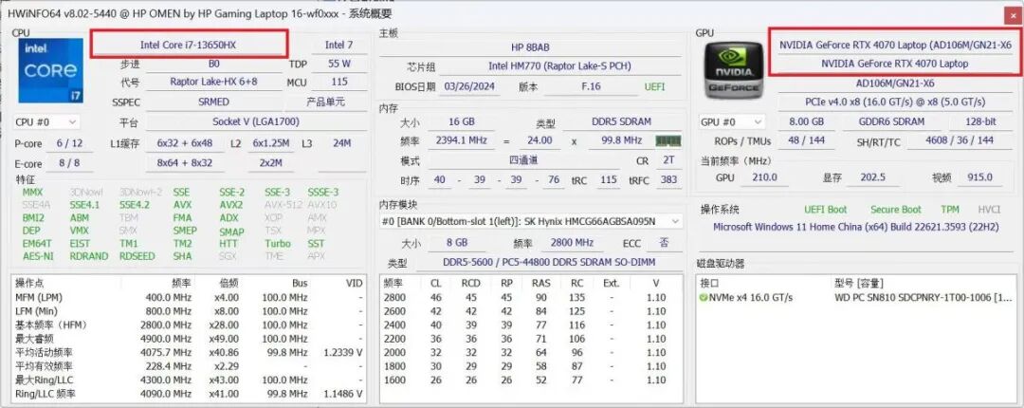This screenshot has width=1024, height=408.
Task: Click the Intel Core i7 logo image
Action: point(51,70)
